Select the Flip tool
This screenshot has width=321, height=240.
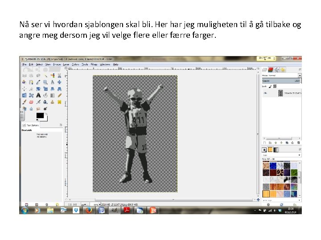(x=25, y=95)
